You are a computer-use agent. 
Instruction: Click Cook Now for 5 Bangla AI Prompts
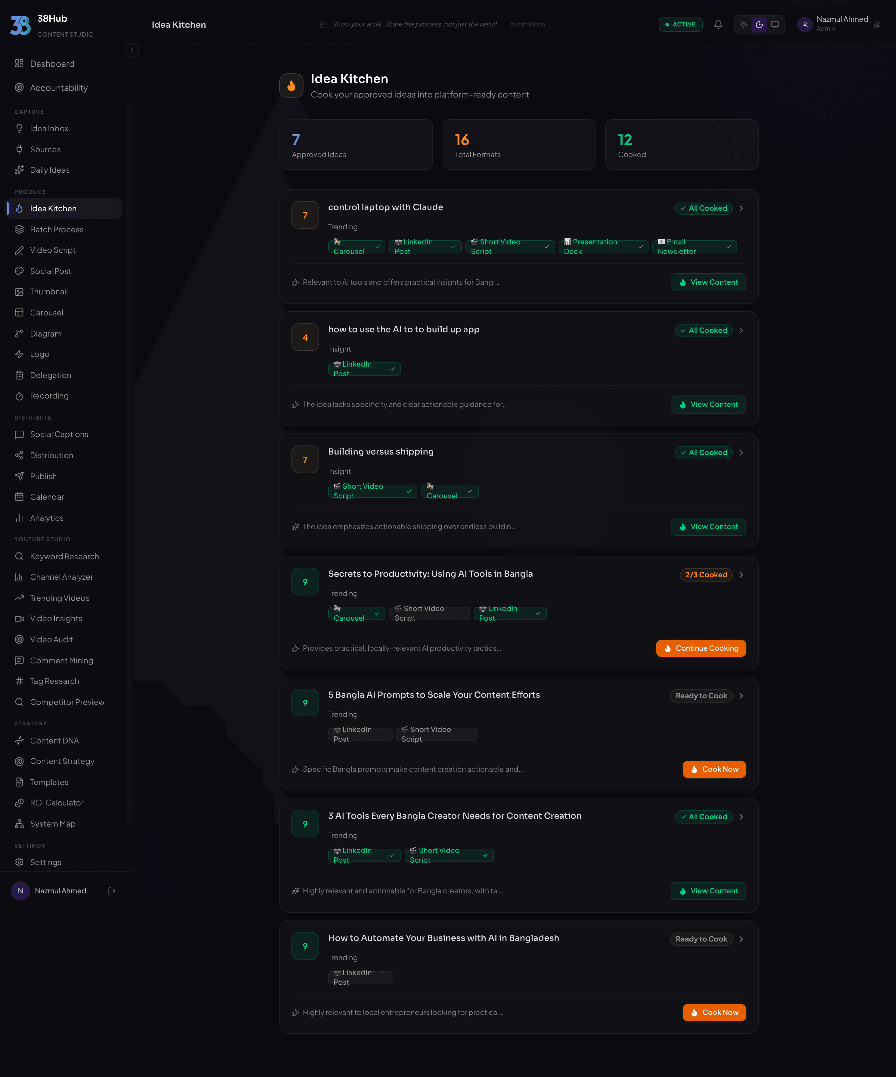(x=714, y=769)
